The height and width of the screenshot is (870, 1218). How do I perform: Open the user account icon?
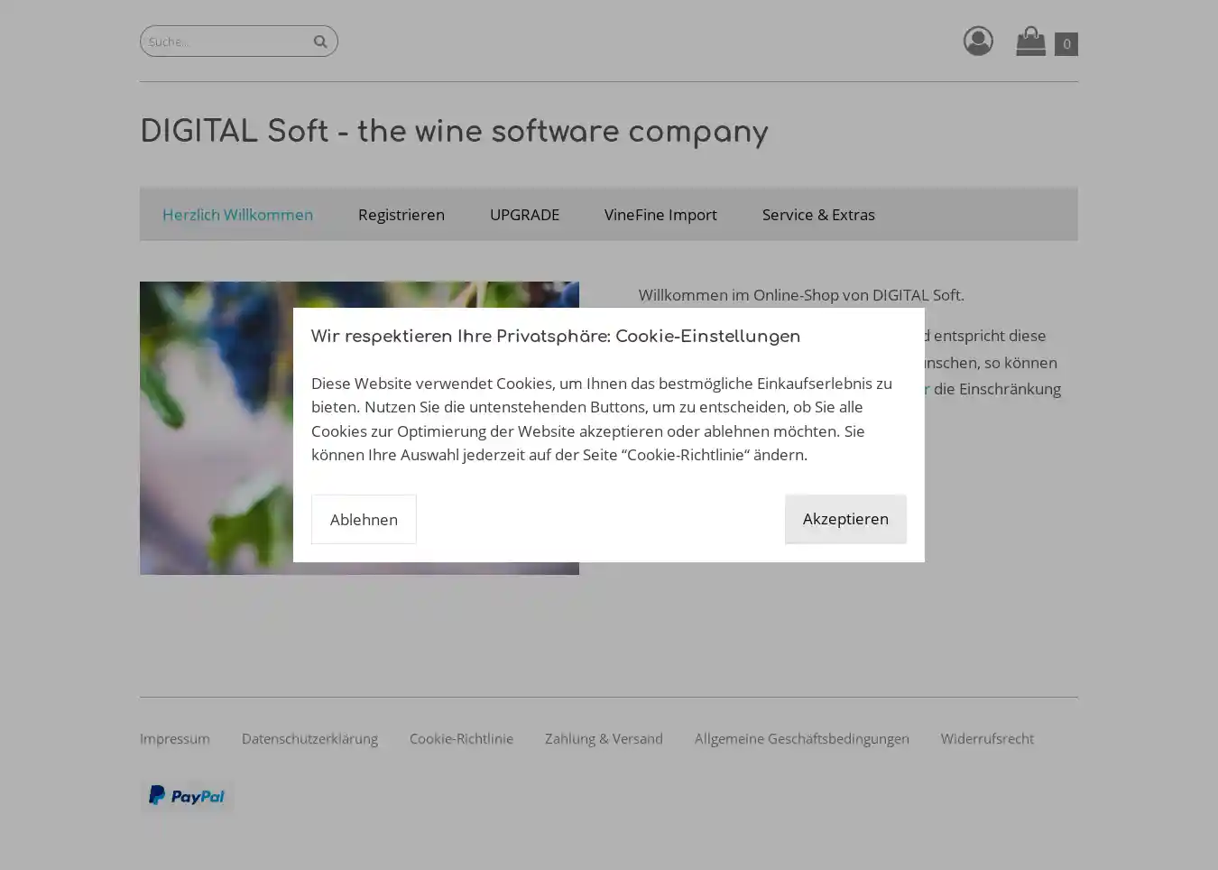(x=977, y=41)
